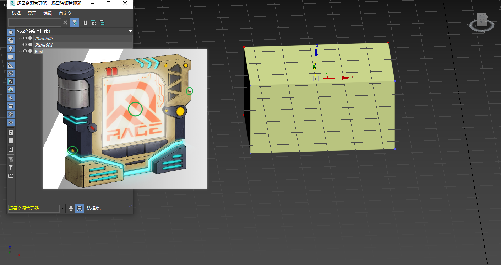This screenshot has height=265, width=501.
Task: Toggle Display Cameras filter icon
Action: tap(11, 57)
